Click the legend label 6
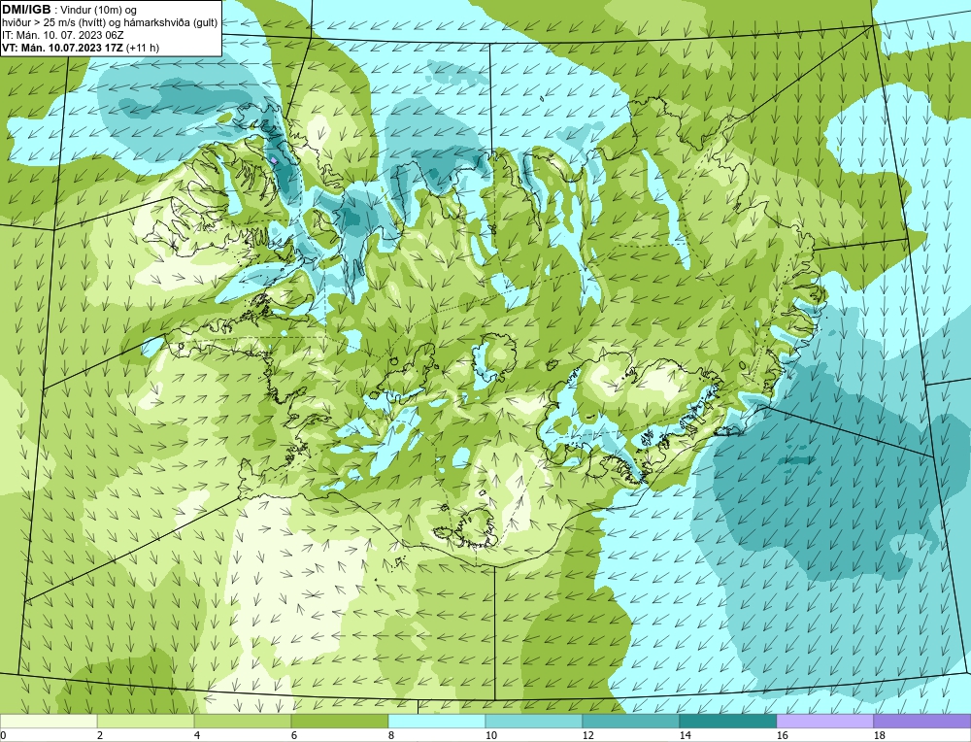971x742 pixels. [295, 735]
